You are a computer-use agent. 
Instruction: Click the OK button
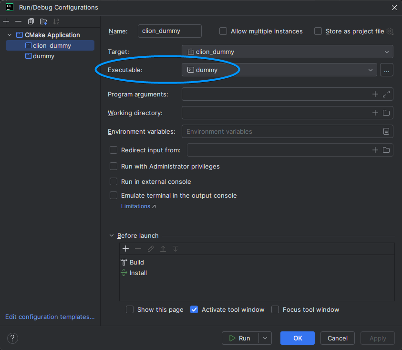click(297, 338)
